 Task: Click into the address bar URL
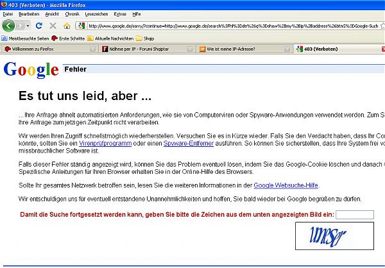tap(233, 26)
